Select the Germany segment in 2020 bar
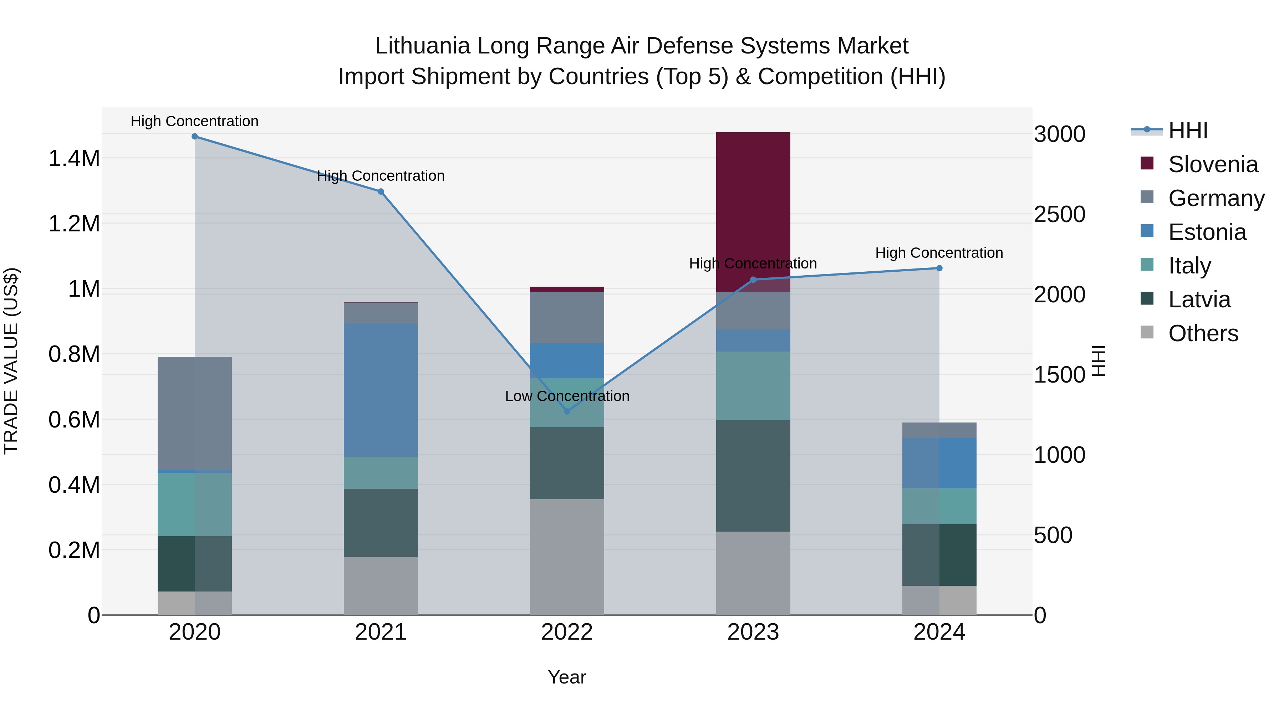1284x722 pixels. pos(195,414)
